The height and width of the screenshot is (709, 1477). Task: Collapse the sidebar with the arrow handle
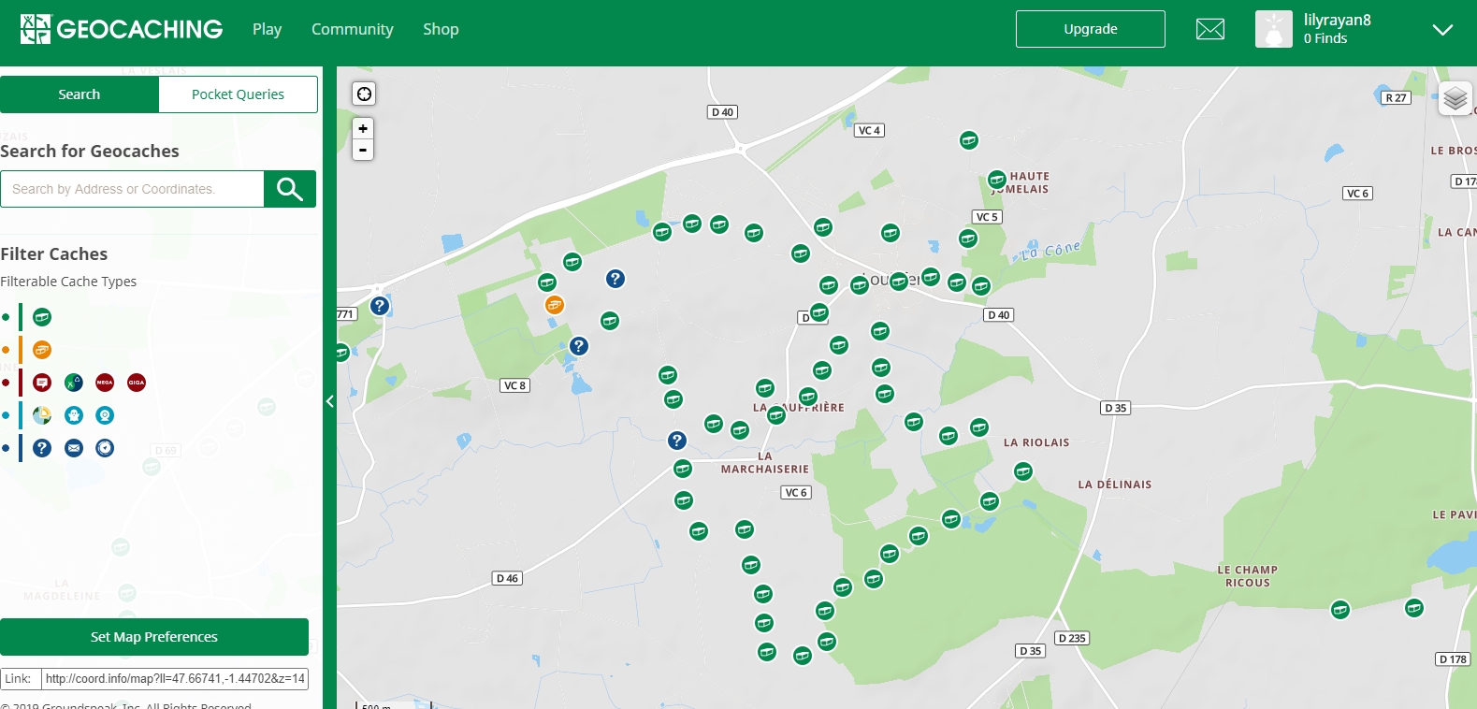[x=329, y=401]
